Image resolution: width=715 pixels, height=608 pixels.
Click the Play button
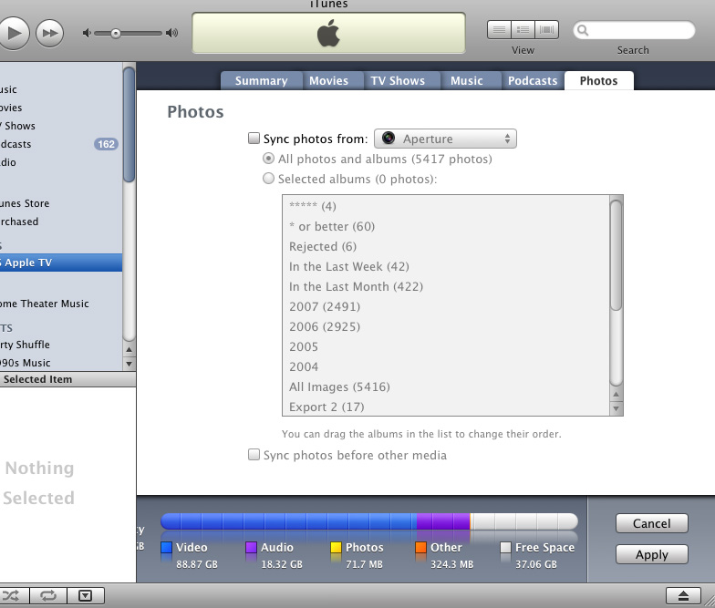(14, 33)
